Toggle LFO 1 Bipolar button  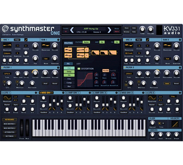coord(7,105)
